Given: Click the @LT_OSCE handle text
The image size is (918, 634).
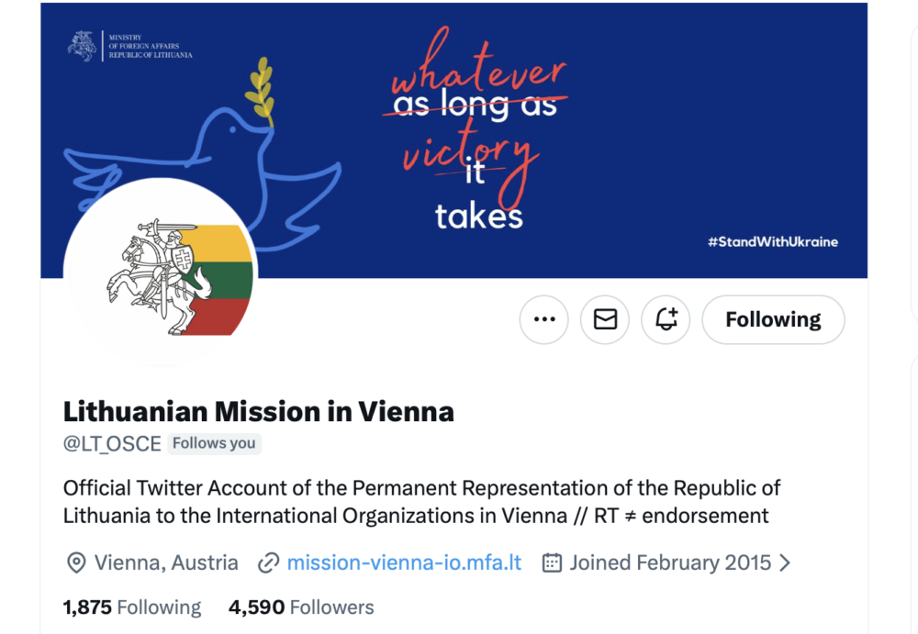Looking at the screenshot, I should point(112,444).
